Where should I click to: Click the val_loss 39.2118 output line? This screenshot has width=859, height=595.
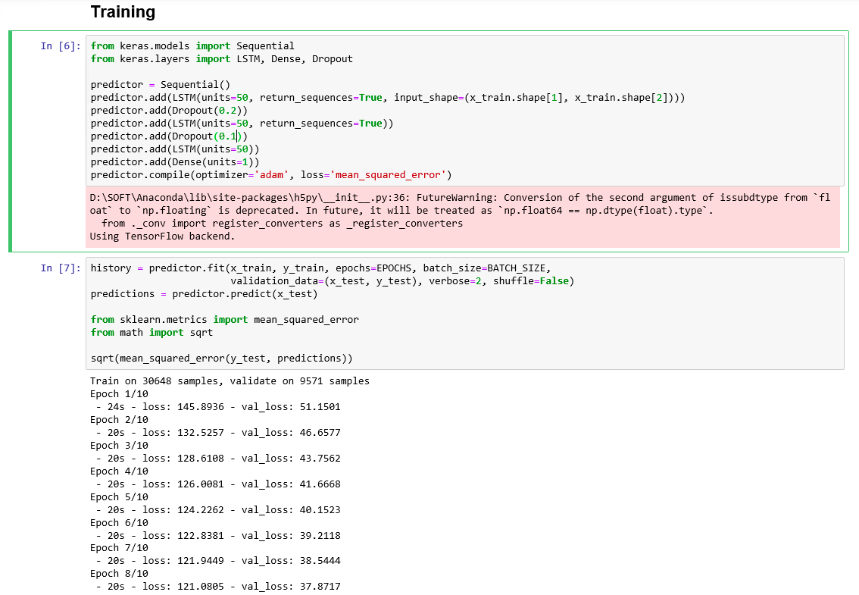218,536
